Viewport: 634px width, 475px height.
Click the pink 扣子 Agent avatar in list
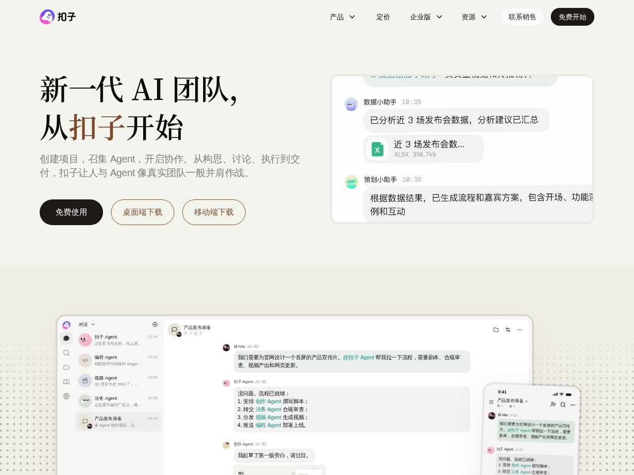[x=85, y=340]
